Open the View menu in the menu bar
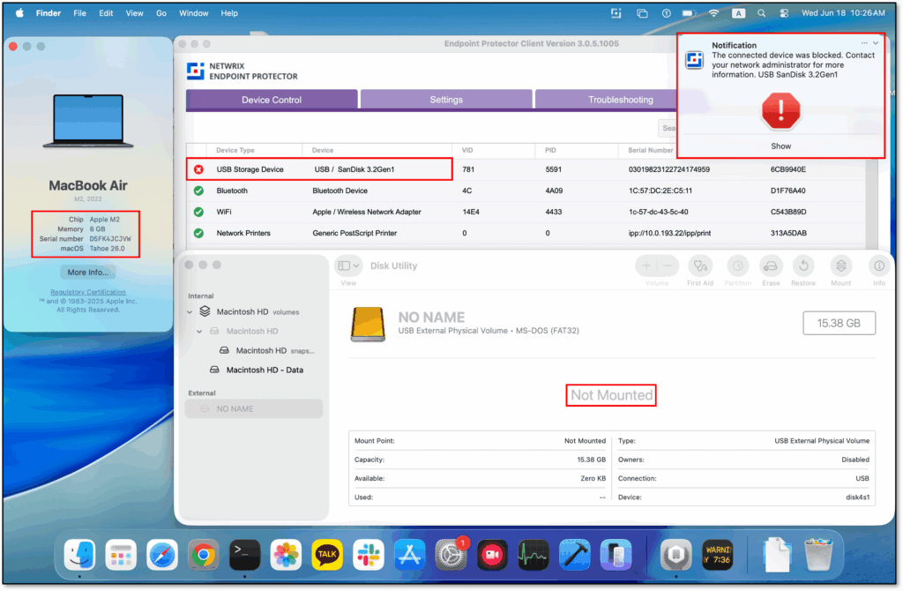 [x=134, y=12]
